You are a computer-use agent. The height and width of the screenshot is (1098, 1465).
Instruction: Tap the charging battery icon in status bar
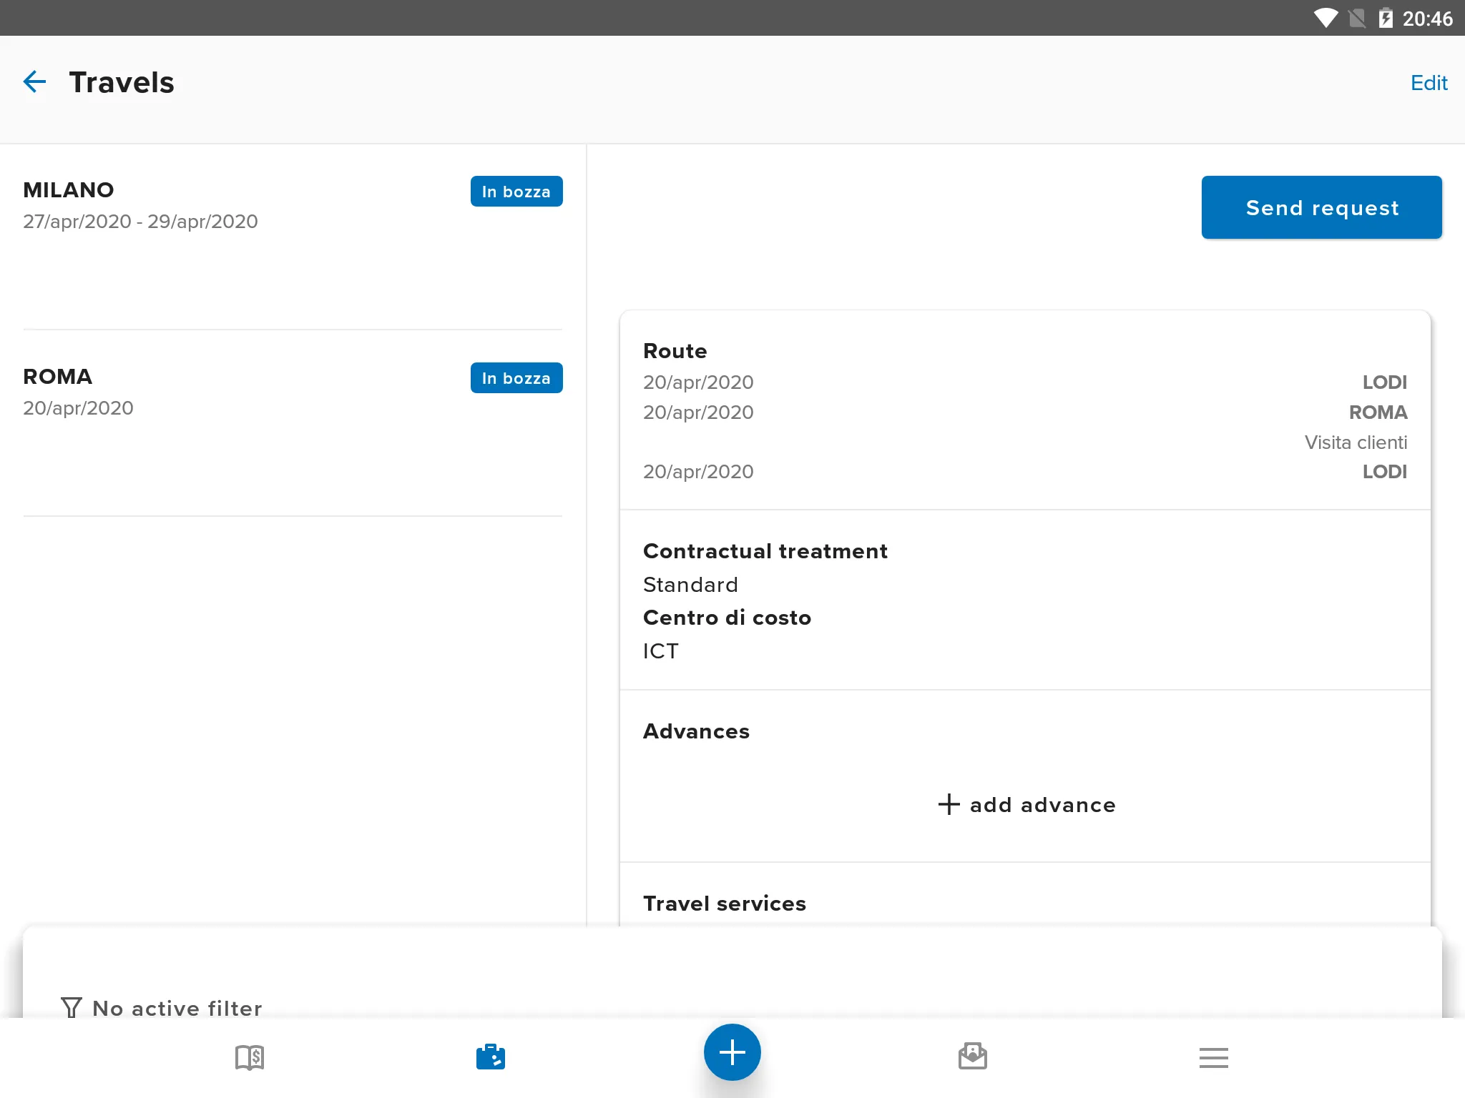(x=1384, y=17)
